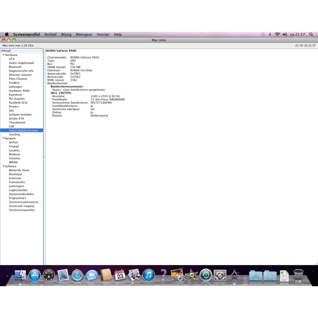Click the serial number XP27571DAFMV

point(101,103)
